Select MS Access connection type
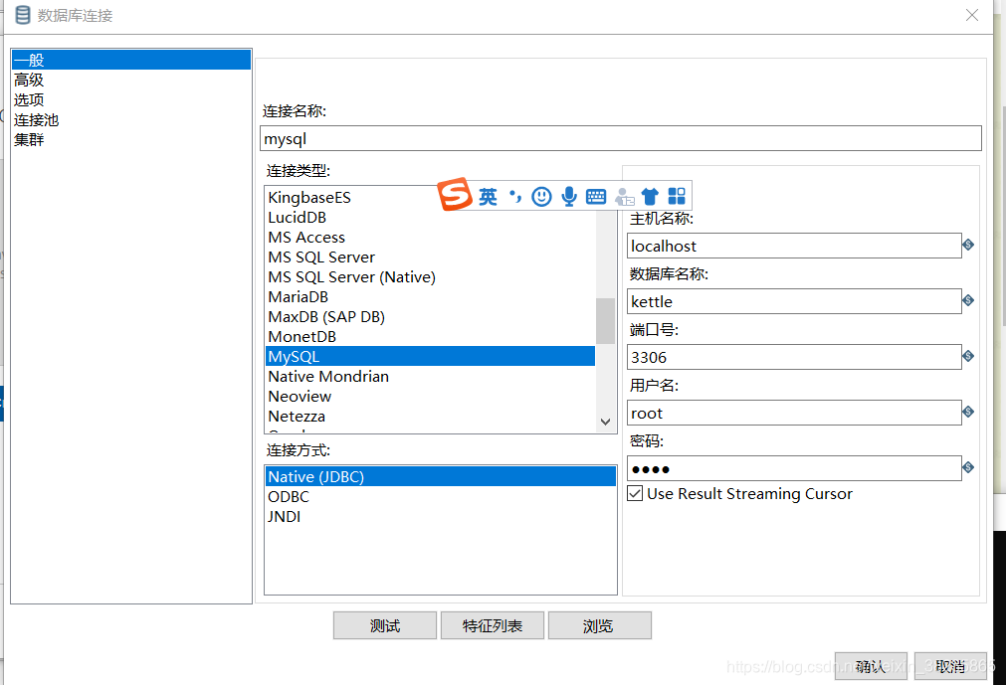This screenshot has width=1006, height=685. point(430,237)
